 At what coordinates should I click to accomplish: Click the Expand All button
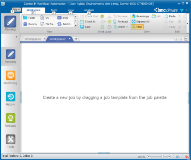click(x=141, y=22)
